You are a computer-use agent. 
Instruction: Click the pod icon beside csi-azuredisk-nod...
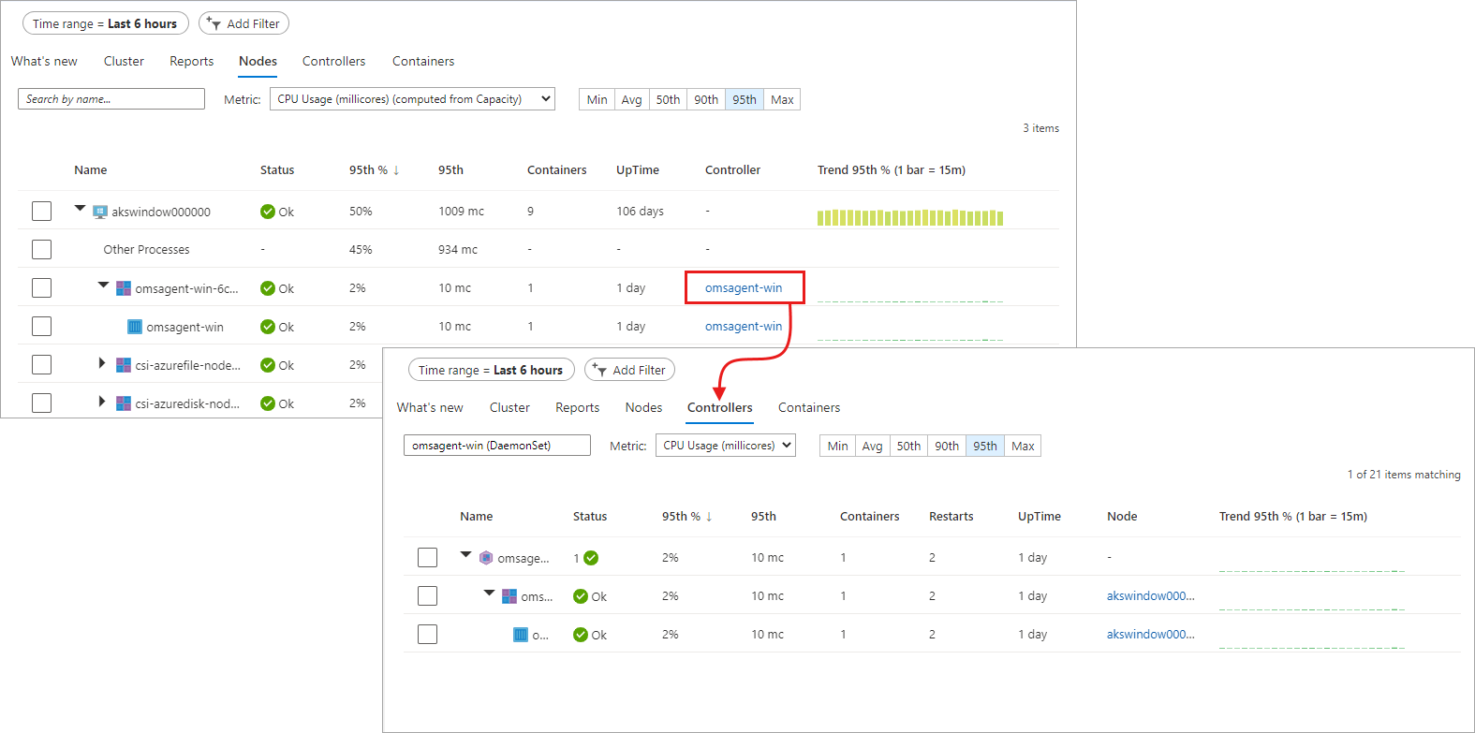[124, 403]
